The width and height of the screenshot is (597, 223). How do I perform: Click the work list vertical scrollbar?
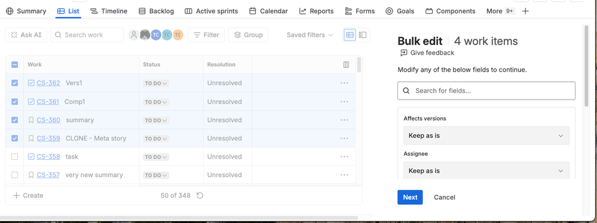pyautogui.click(x=359, y=65)
